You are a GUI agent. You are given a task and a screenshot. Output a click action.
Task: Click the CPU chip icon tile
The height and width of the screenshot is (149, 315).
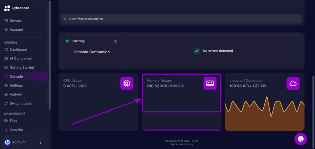tap(127, 83)
